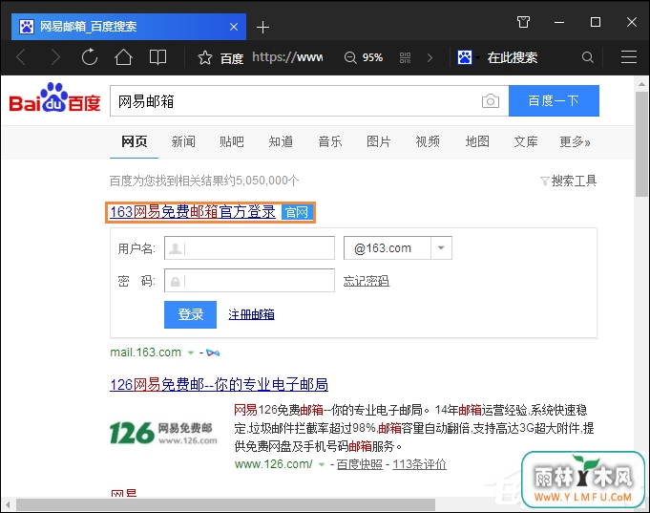The width and height of the screenshot is (650, 513).
Task: Open 搜索工具 filter options
Action: 568,181
